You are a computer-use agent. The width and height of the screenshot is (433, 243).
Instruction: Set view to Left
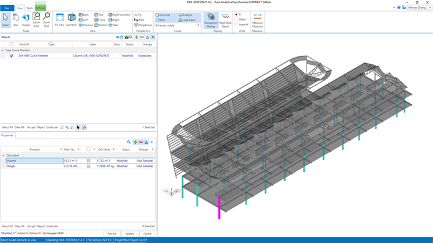click(x=83, y=20)
